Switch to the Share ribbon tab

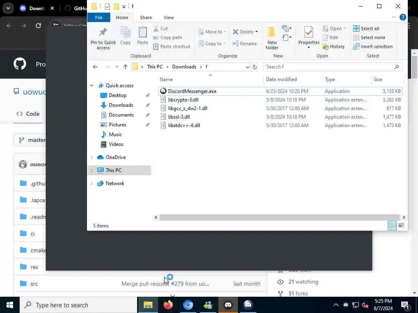146,18
